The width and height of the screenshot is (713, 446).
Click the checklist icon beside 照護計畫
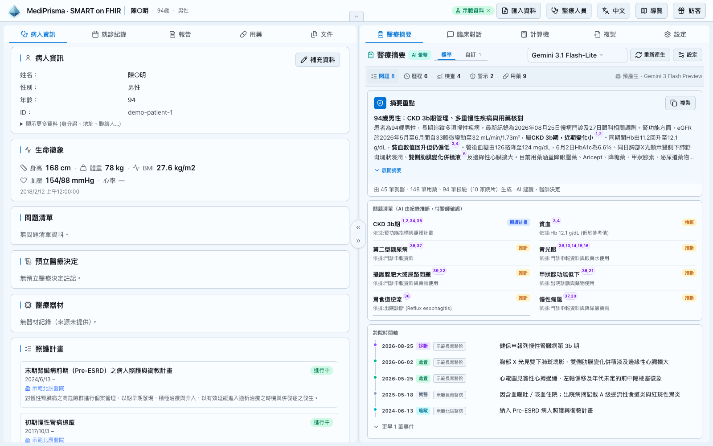tap(28, 349)
